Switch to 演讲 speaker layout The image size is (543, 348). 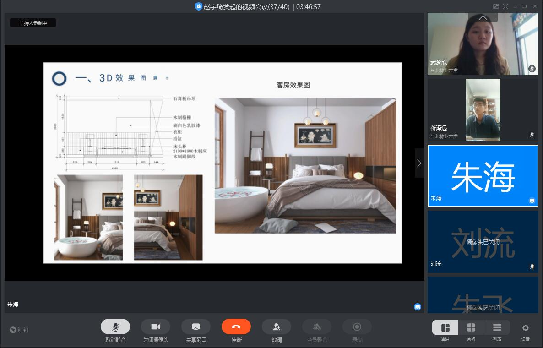pos(445,328)
